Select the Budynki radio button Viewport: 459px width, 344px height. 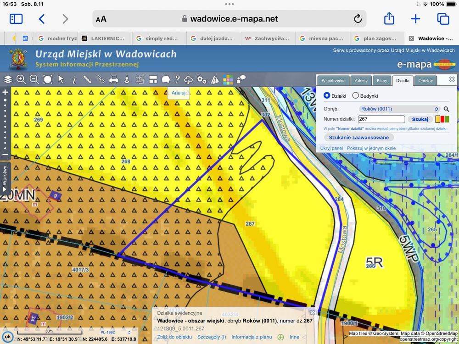coord(355,96)
